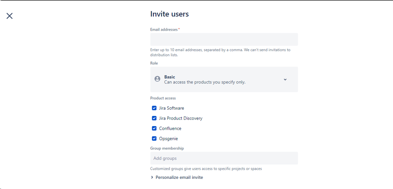Click the Jira Product Discovery label

tap(181, 118)
